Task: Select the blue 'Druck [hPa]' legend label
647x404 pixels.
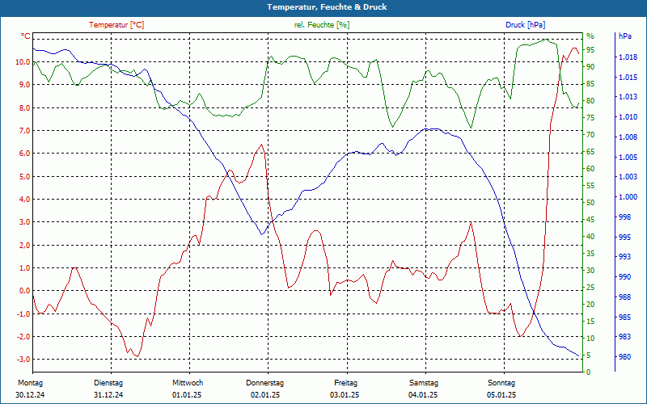Action: (x=525, y=25)
